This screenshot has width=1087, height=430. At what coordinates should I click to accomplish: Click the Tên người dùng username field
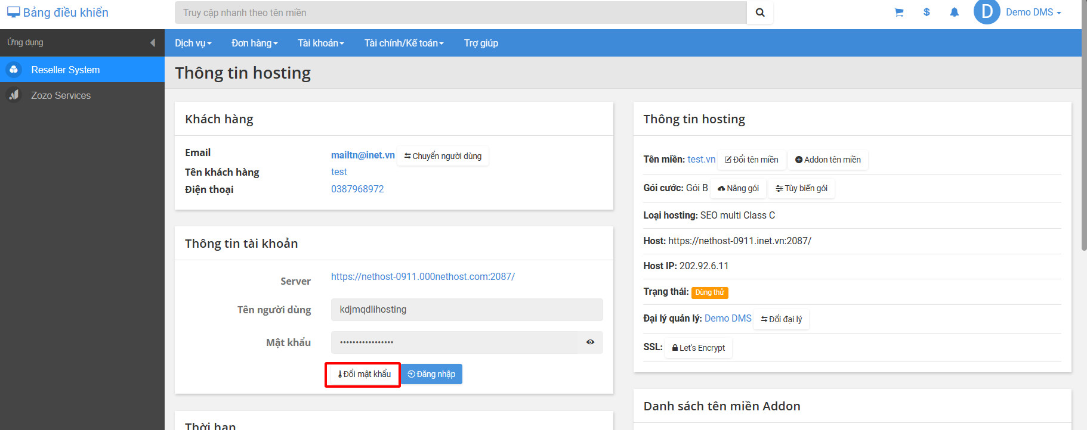pos(467,310)
